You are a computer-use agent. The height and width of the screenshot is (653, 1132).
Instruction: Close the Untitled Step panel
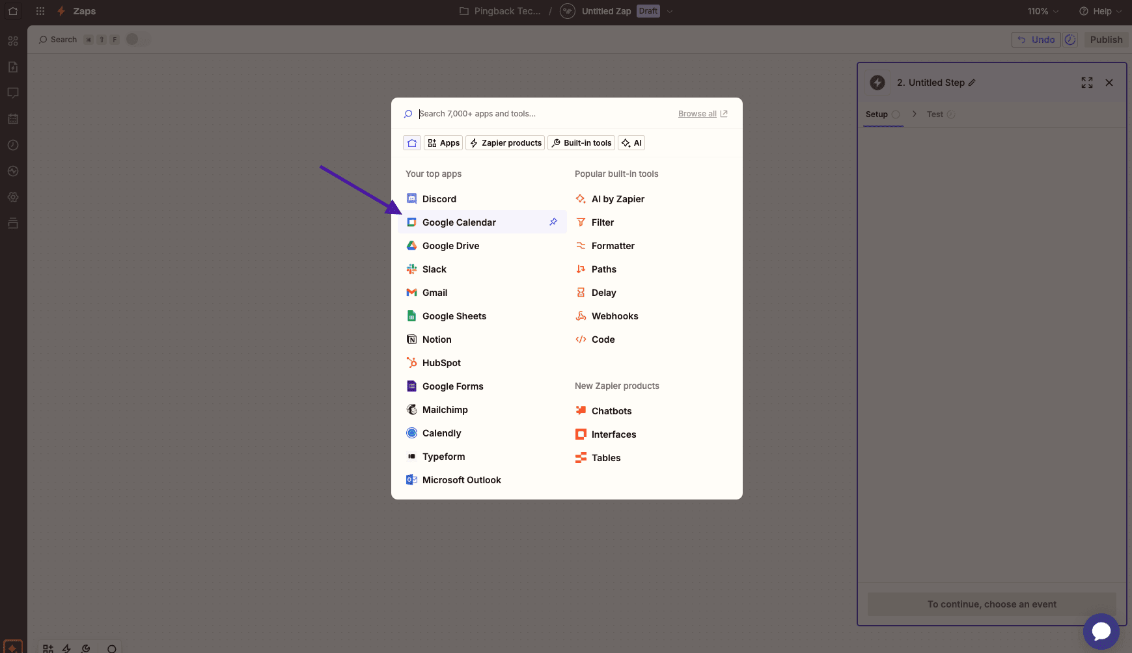[1109, 83]
